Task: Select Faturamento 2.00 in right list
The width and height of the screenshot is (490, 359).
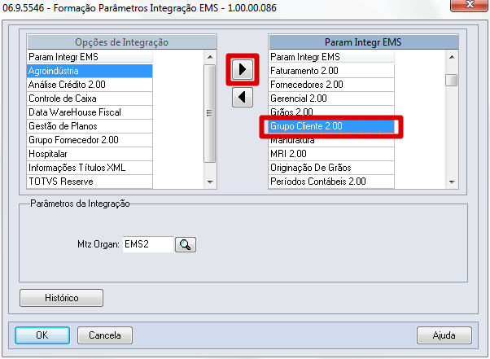Action: pos(331,71)
